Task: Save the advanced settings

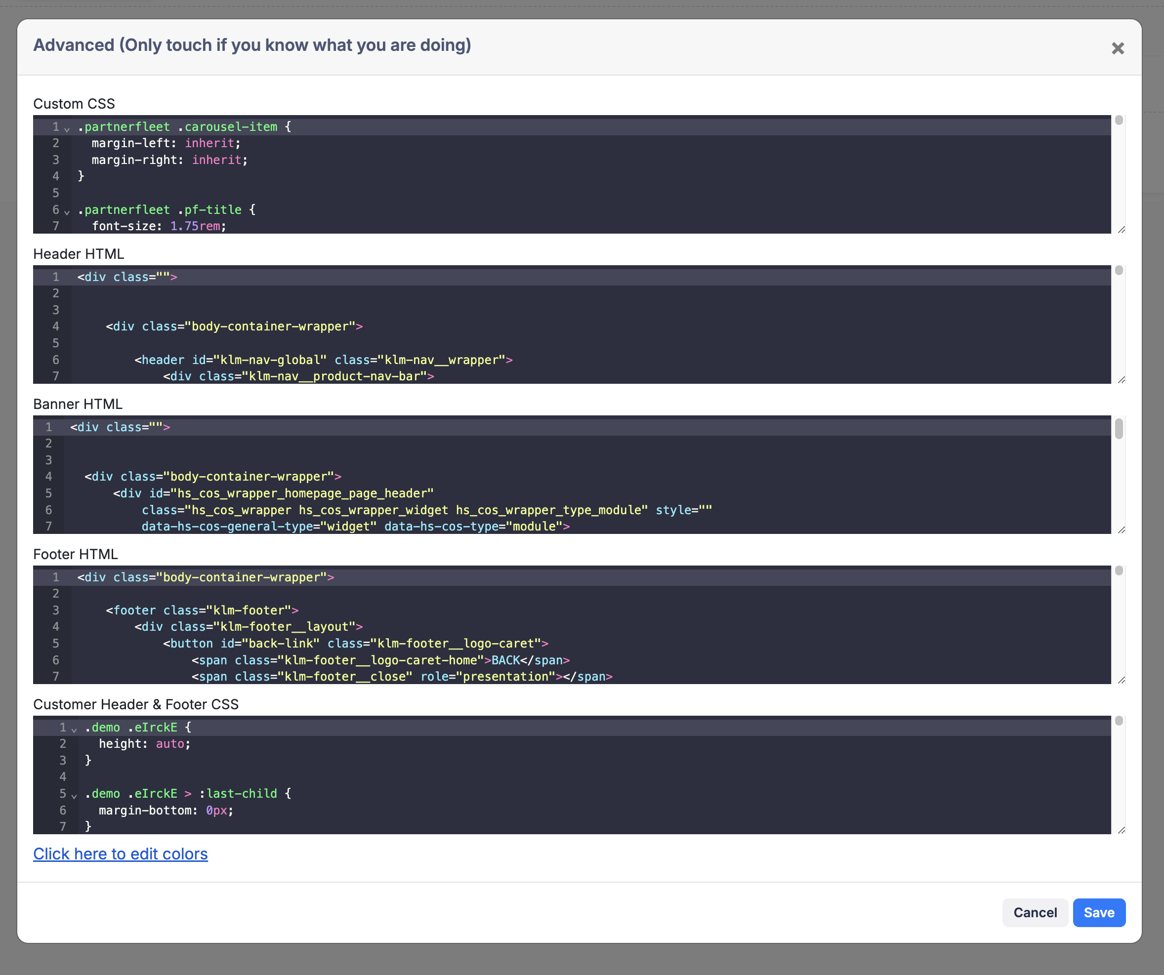Action: (1099, 912)
